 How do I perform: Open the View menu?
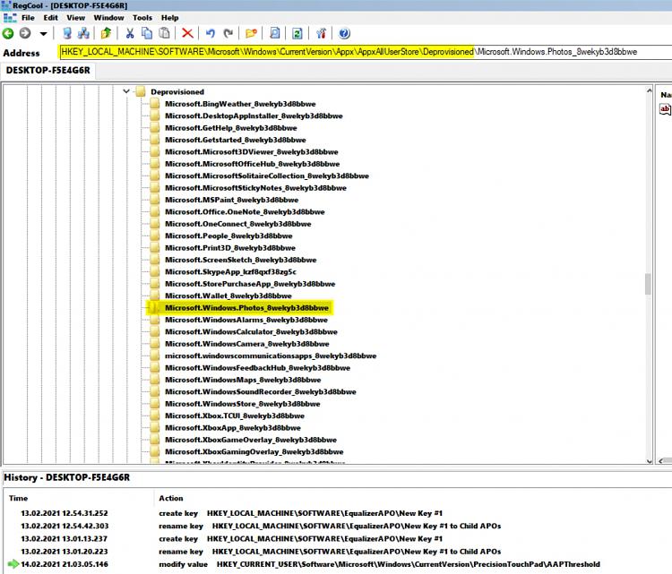pyautogui.click(x=76, y=18)
